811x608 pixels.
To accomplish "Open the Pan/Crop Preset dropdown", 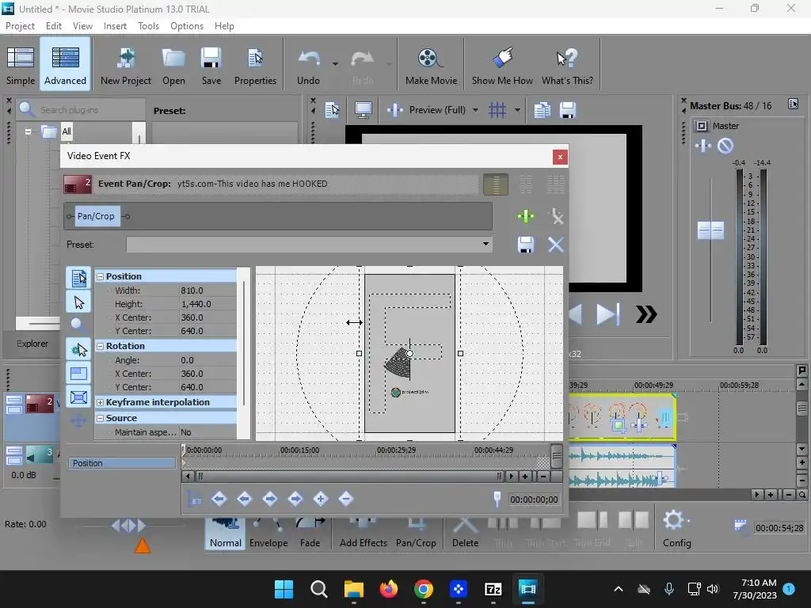I will tap(485, 244).
